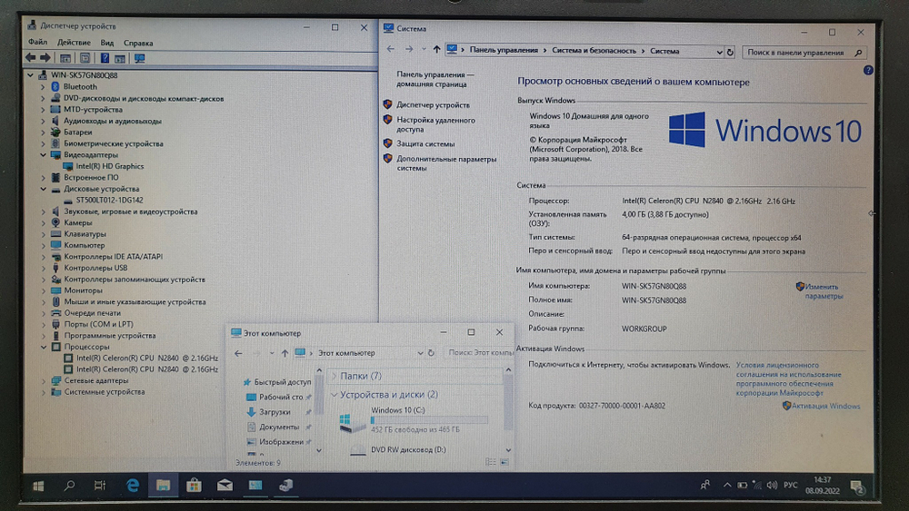Collapse root node WIN-SK57GN80Q88
The width and height of the screenshot is (909, 511).
click(30, 75)
